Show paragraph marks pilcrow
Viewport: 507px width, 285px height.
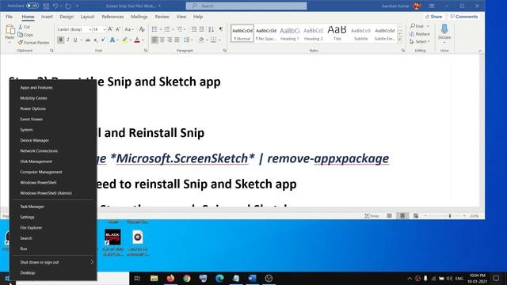point(221,29)
